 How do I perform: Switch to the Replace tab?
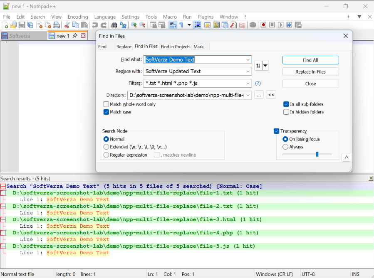point(124,47)
